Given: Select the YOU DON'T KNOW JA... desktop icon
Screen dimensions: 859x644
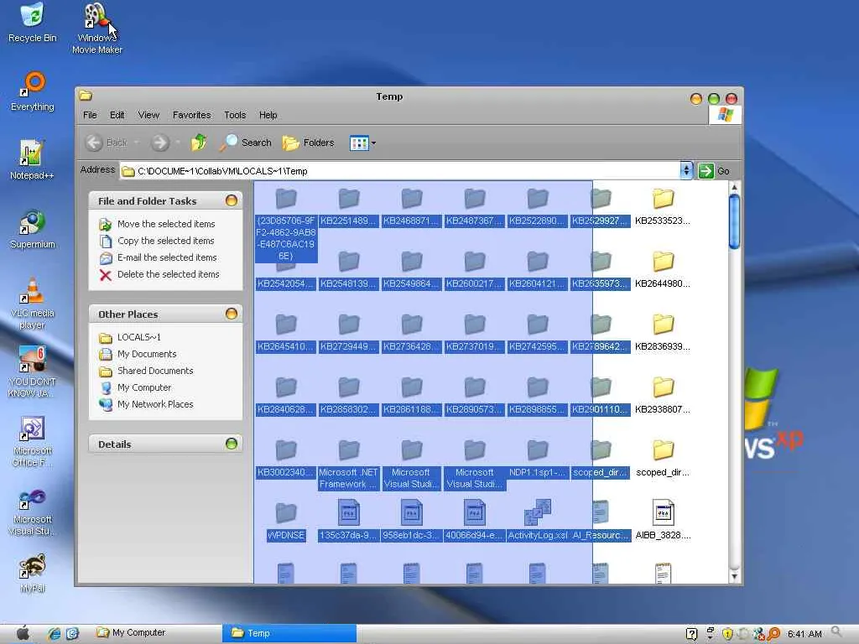Looking at the screenshot, I should pyautogui.click(x=33, y=372).
